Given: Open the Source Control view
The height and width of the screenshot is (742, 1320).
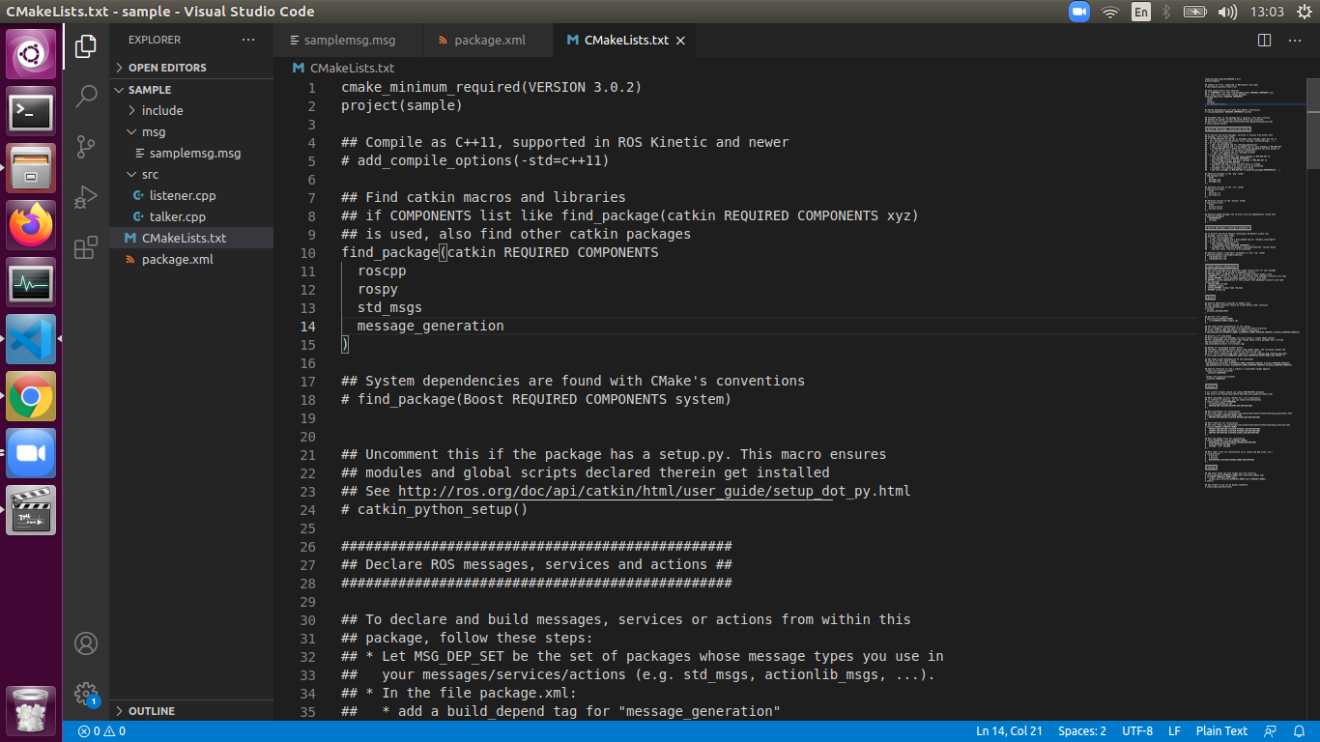Looking at the screenshot, I should (x=86, y=146).
